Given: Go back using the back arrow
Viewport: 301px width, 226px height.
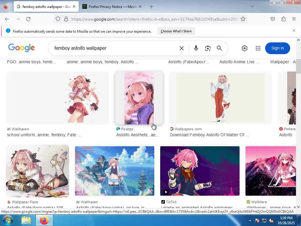Looking at the screenshot, I should tap(7, 19).
